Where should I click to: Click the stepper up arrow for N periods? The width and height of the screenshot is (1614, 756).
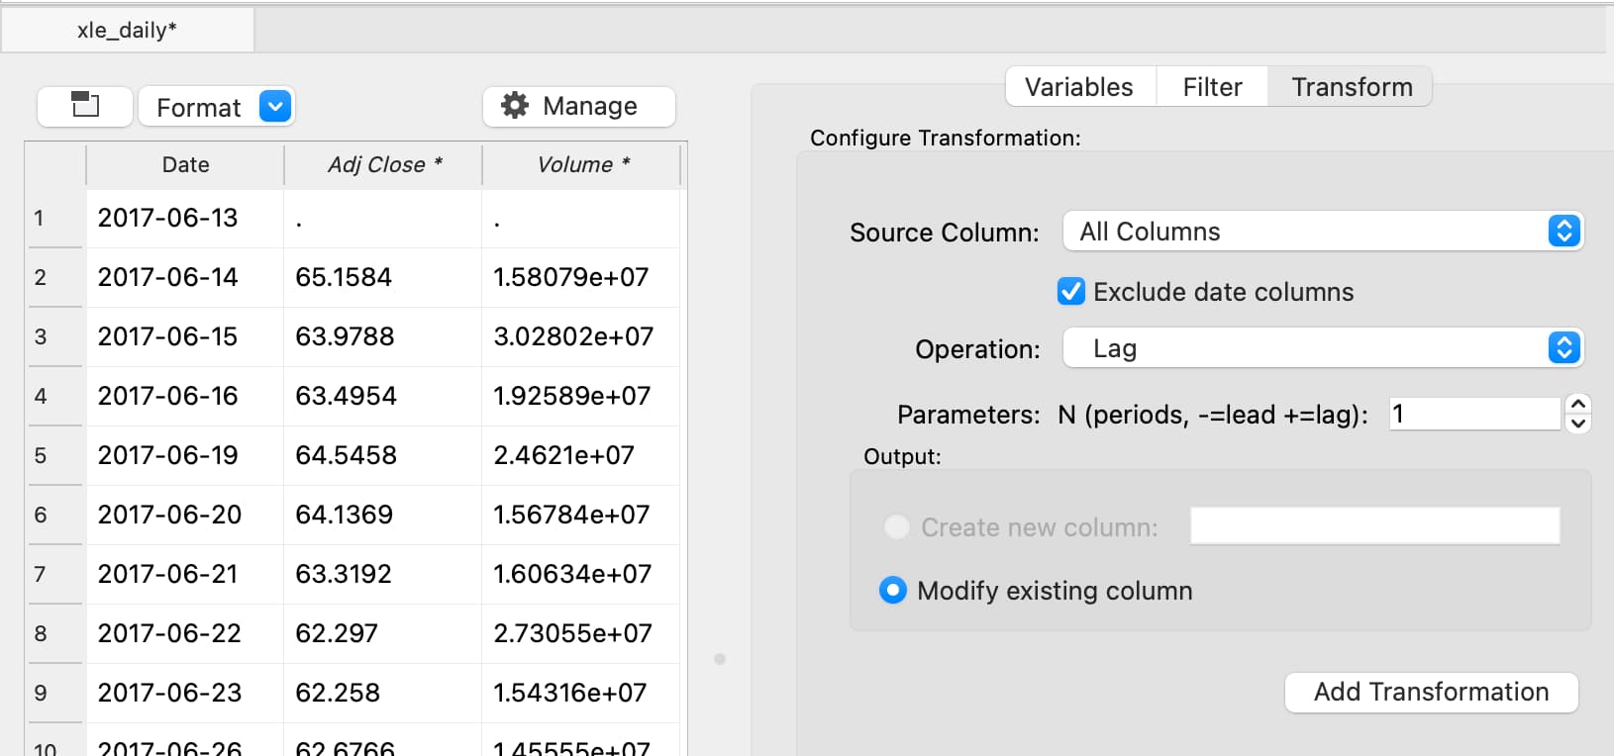pos(1578,404)
